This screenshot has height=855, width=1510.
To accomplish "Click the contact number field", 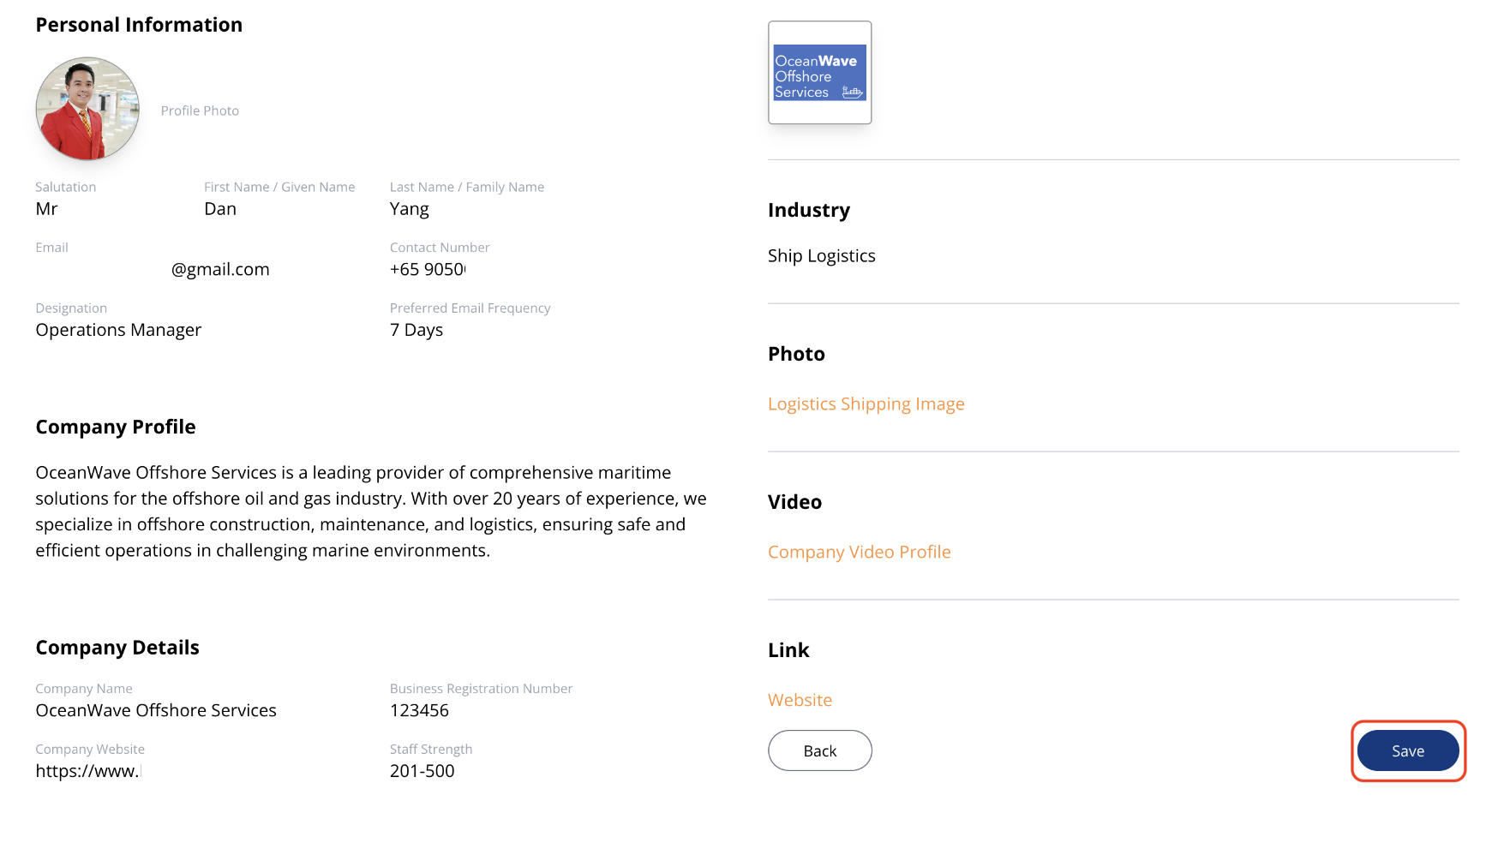I will tap(428, 269).
